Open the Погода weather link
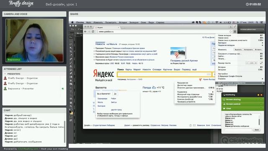Image resolution: width=268 pixels, height=151 pixels. [x=147, y=88]
